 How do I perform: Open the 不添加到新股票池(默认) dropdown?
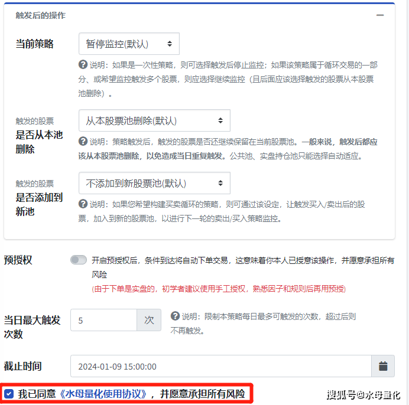click(154, 183)
